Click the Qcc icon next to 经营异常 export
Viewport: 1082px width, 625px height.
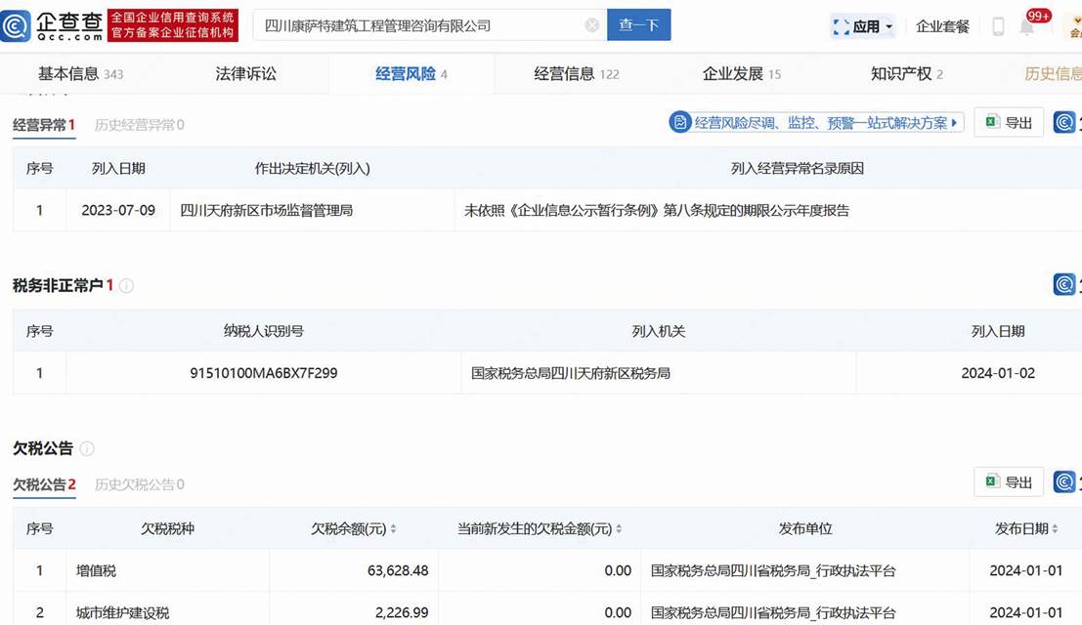pyautogui.click(x=1064, y=123)
